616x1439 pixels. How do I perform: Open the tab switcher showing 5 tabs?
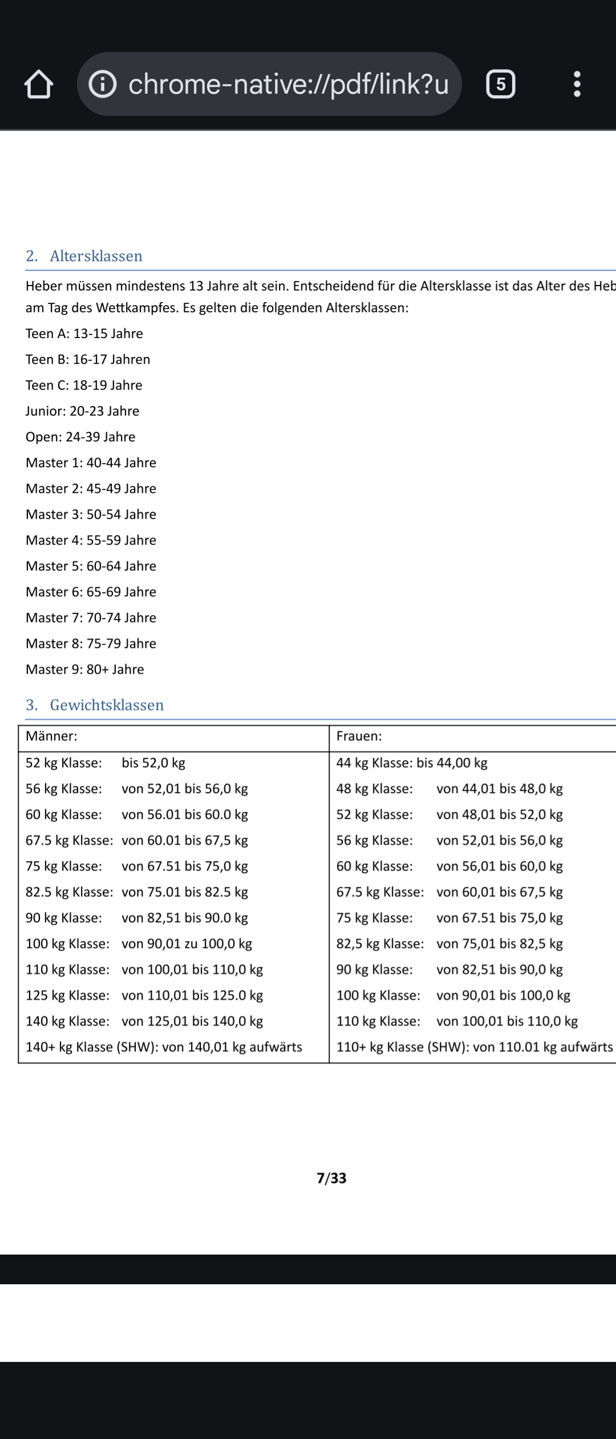click(500, 85)
